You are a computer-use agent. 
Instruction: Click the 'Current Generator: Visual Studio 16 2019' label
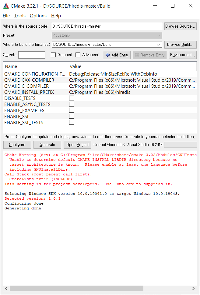click(x=128, y=145)
